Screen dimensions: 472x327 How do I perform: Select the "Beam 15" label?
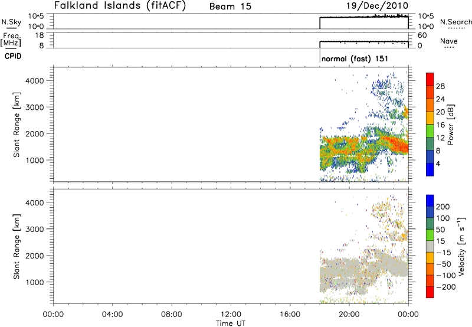click(x=230, y=6)
